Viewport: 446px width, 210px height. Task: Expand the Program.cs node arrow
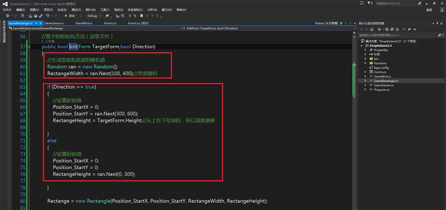(x=366, y=90)
